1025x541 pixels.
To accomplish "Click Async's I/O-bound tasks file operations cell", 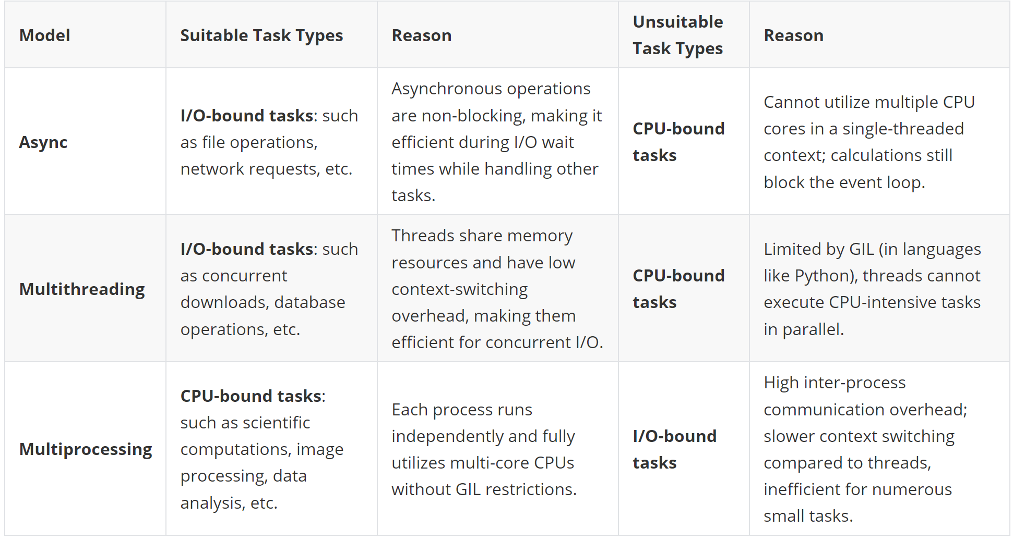I will (271, 142).
